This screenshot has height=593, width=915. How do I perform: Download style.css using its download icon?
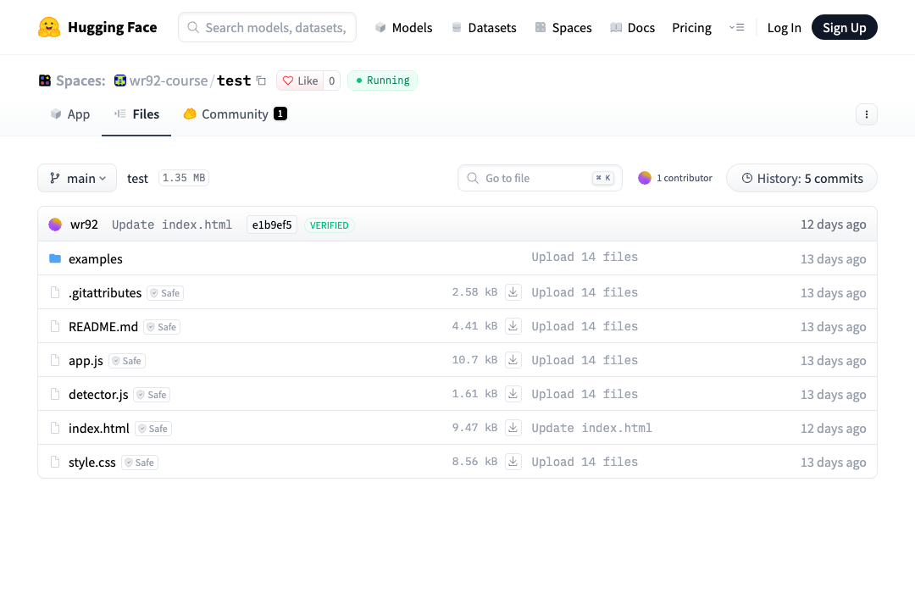(513, 461)
